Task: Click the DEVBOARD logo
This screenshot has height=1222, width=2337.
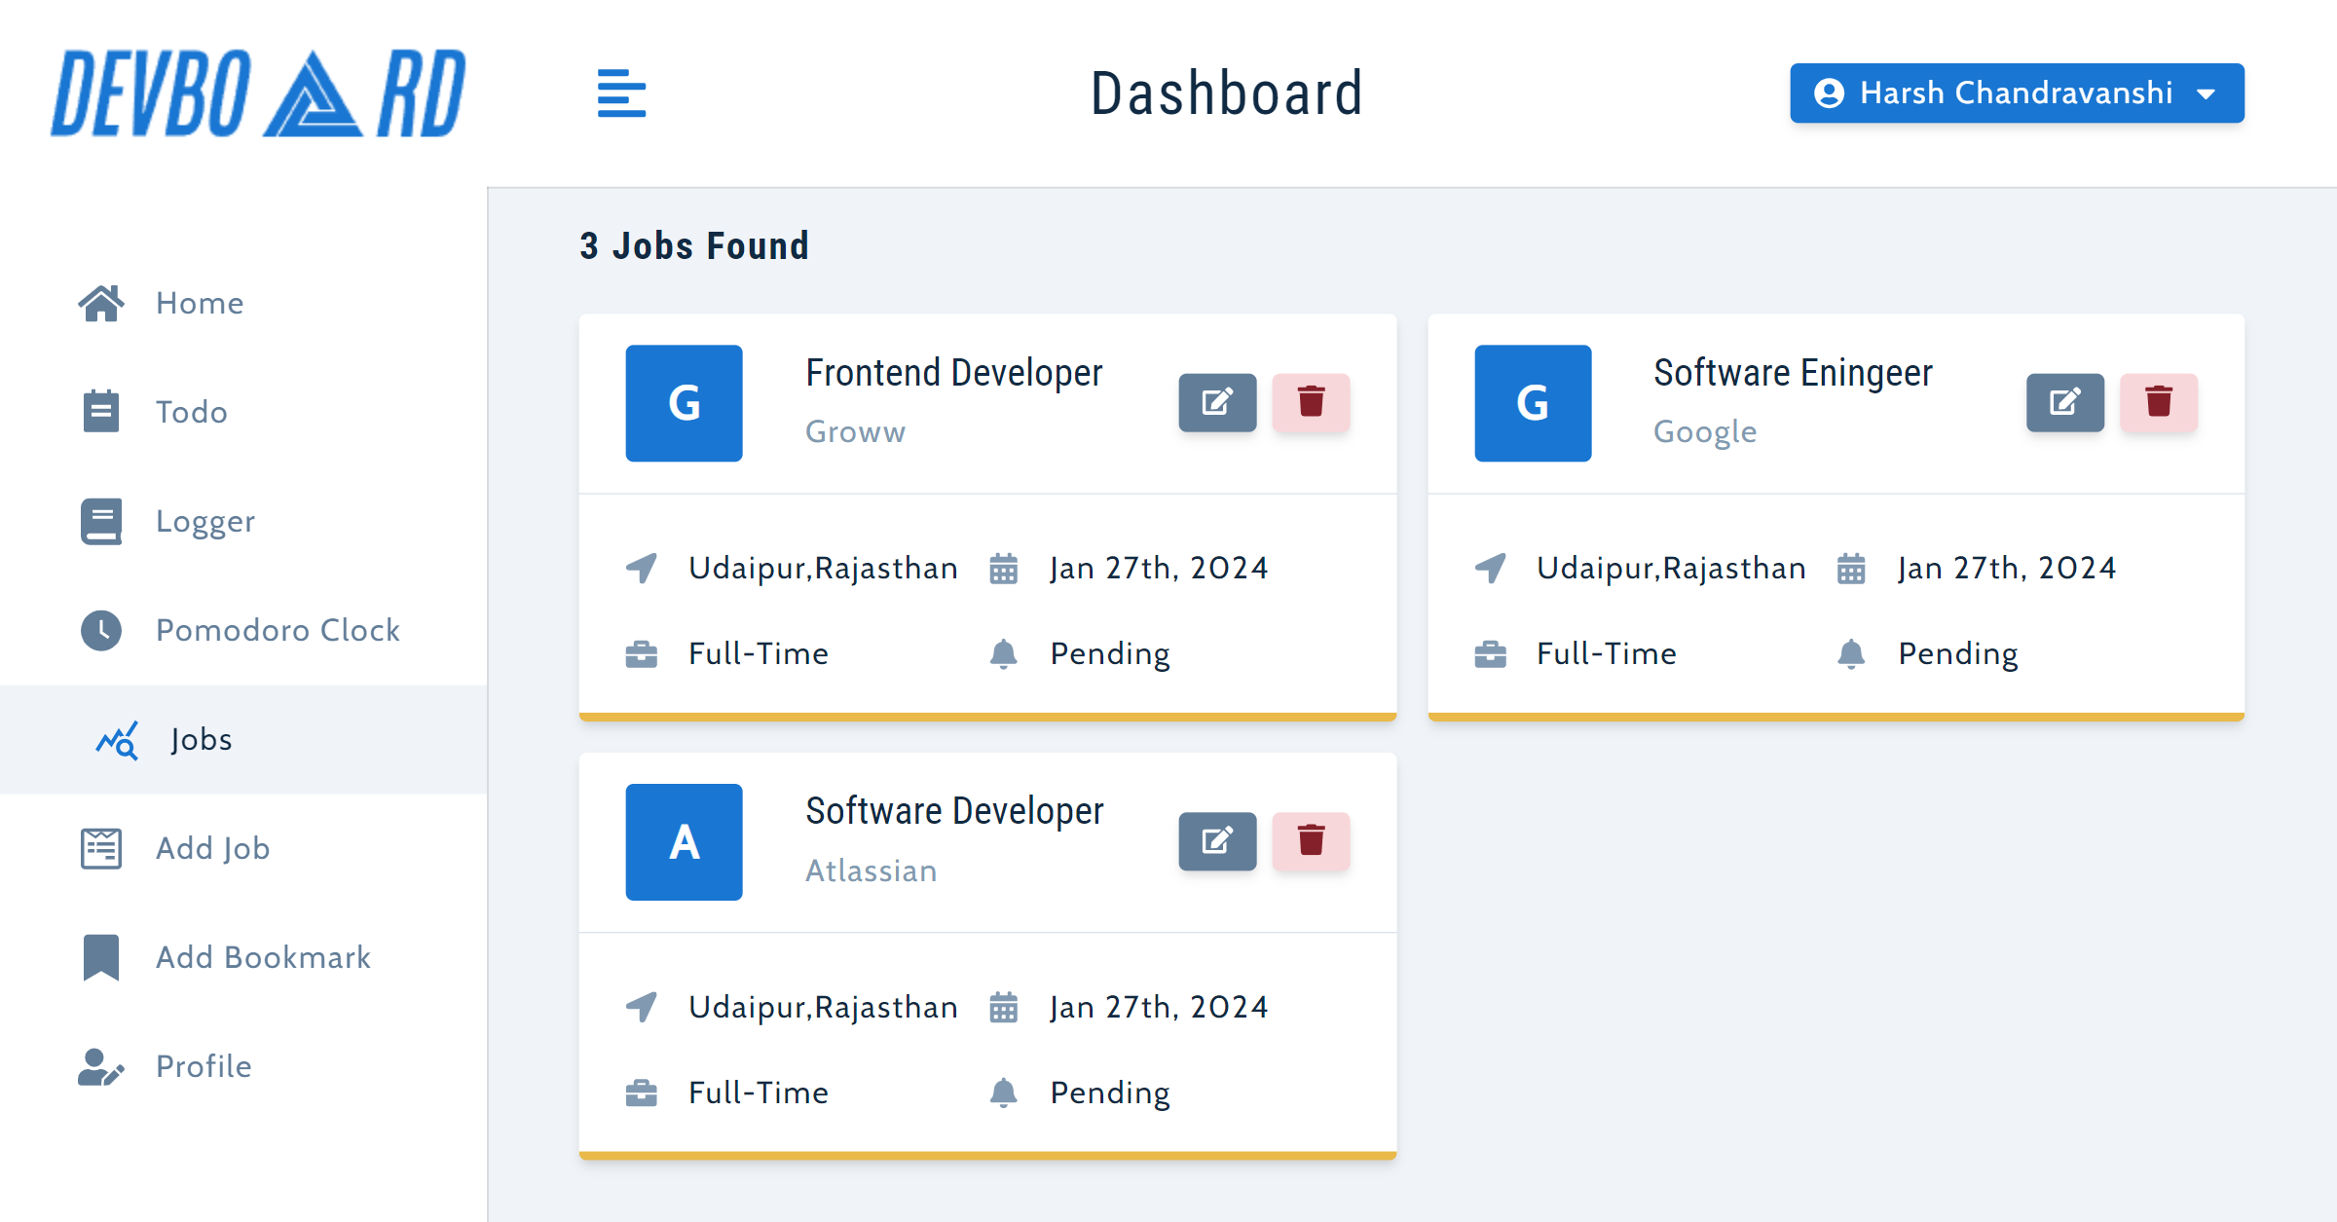Action: [258, 93]
